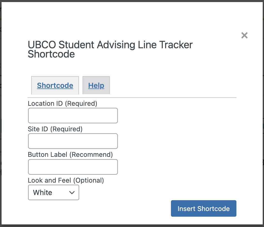Open the Help tab

click(96, 85)
